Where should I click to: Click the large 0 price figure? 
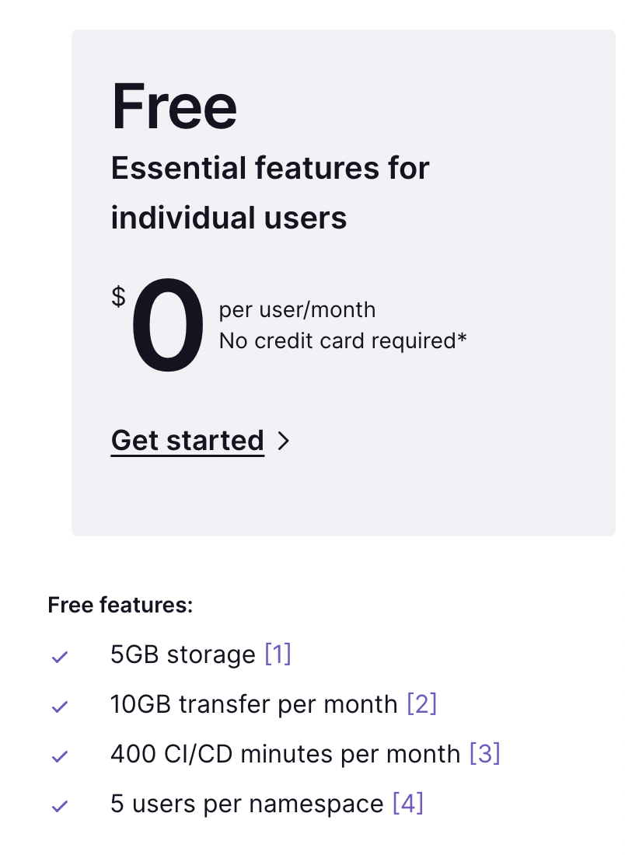pos(167,324)
